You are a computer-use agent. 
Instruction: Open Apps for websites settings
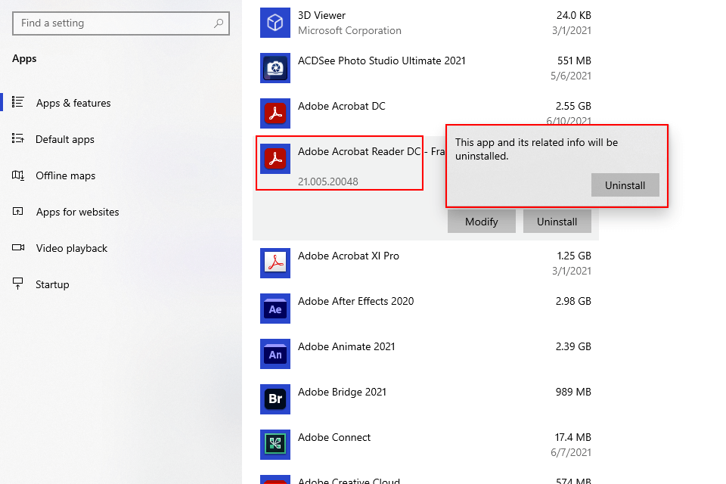pyautogui.click(x=77, y=212)
